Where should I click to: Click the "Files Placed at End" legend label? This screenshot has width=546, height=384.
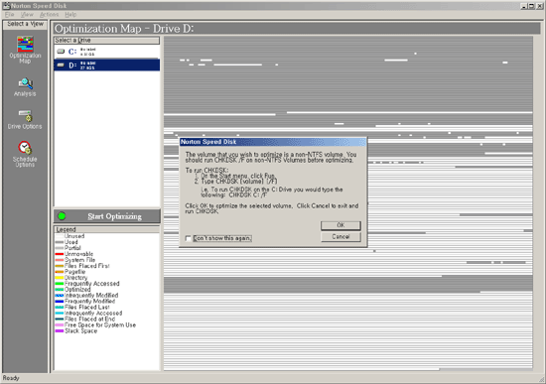pos(89,319)
